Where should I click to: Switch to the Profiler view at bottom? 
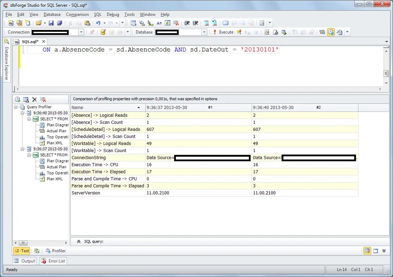coord(56,251)
